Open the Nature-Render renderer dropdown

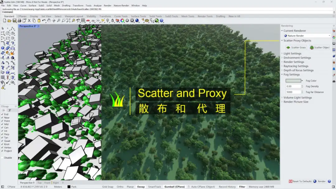click(x=307, y=35)
